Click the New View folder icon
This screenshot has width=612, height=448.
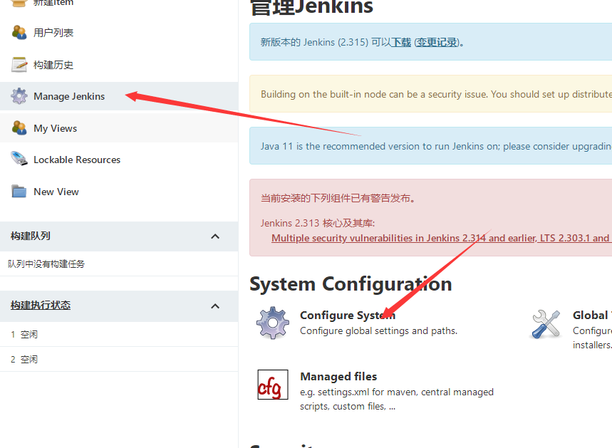[19, 191]
